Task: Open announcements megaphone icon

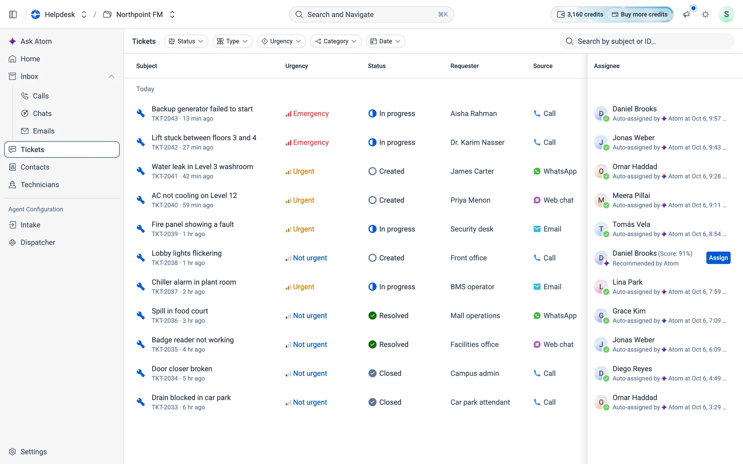Action: point(687,14)
